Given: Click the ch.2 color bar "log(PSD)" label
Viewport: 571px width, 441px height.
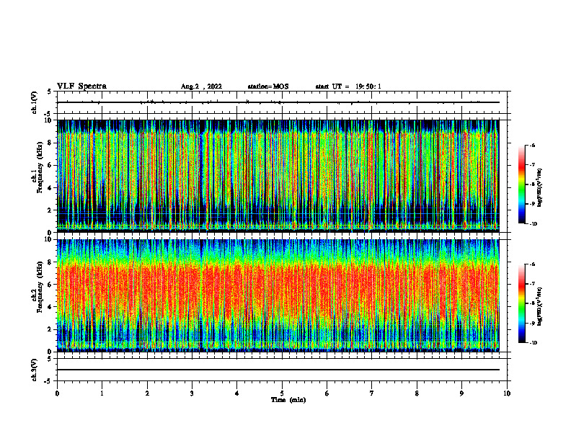Looking at the screenshot, I should (540, 307).
